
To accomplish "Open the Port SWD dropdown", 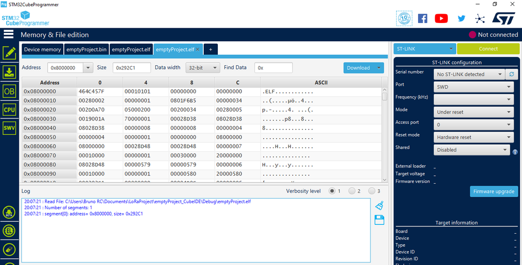I will [473, 87].
